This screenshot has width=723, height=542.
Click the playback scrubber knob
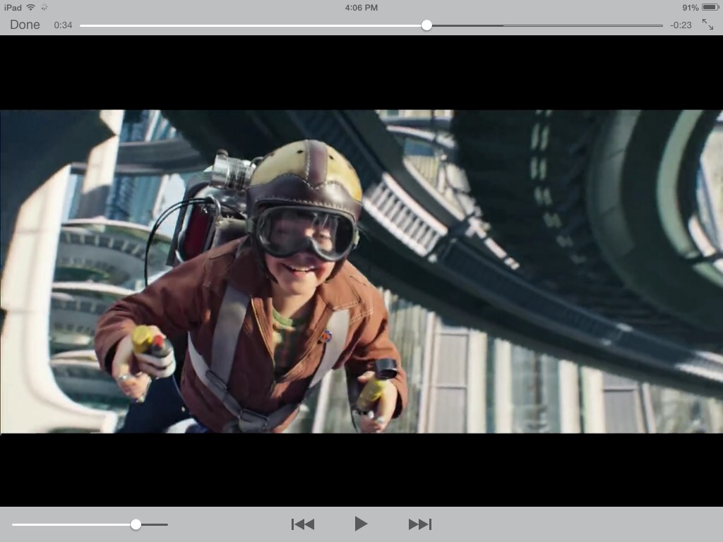pyautogui.click(x=426, y=25)
